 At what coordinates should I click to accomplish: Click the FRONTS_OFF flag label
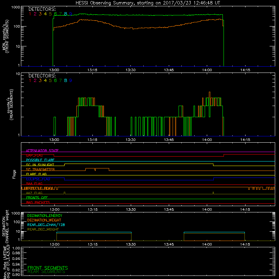tap(37, 198)
